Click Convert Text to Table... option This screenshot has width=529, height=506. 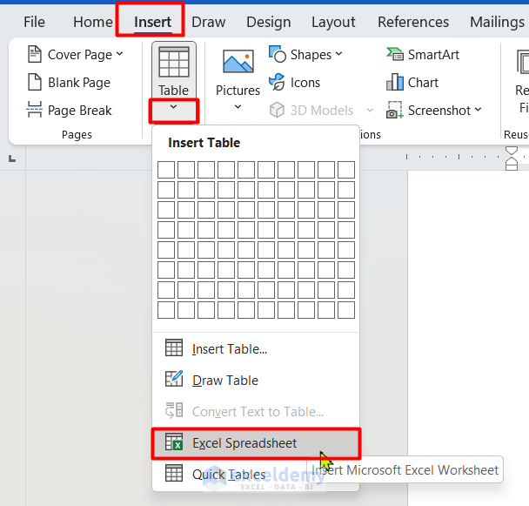click(x=256, y=412)
